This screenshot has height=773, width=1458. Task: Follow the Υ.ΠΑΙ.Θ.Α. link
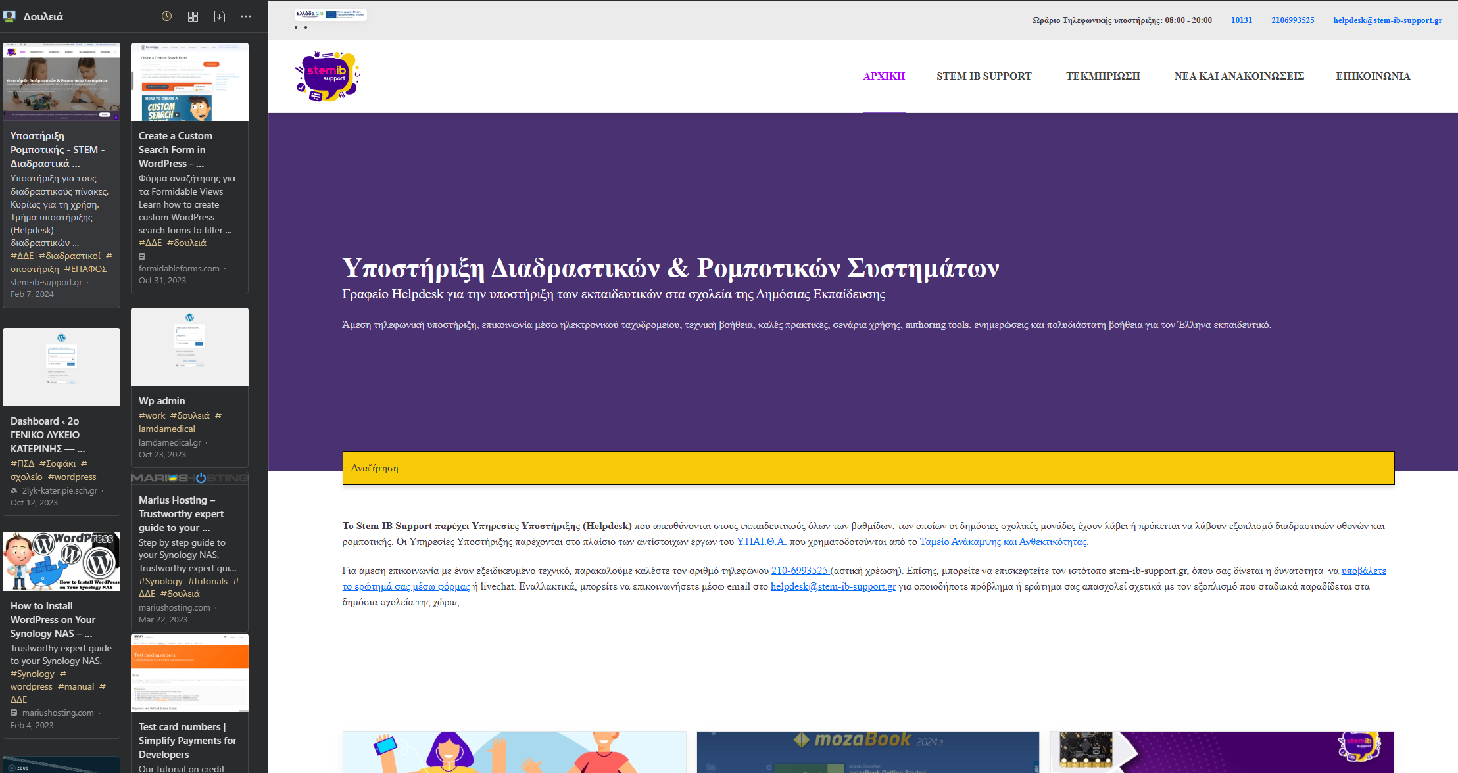coord(762,542)
